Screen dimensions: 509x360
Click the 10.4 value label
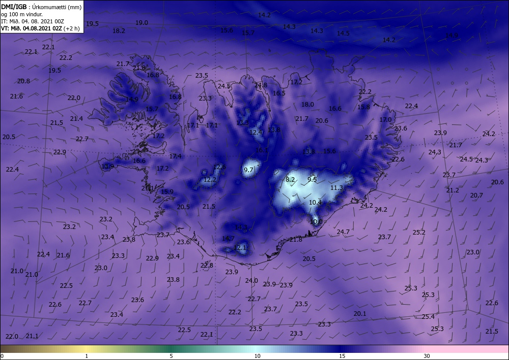tap(315, 202)
